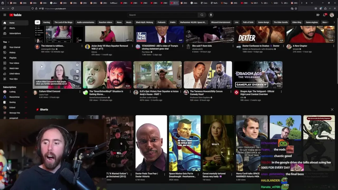Open the Fox News channel avatar

click(x=138, y=47)
